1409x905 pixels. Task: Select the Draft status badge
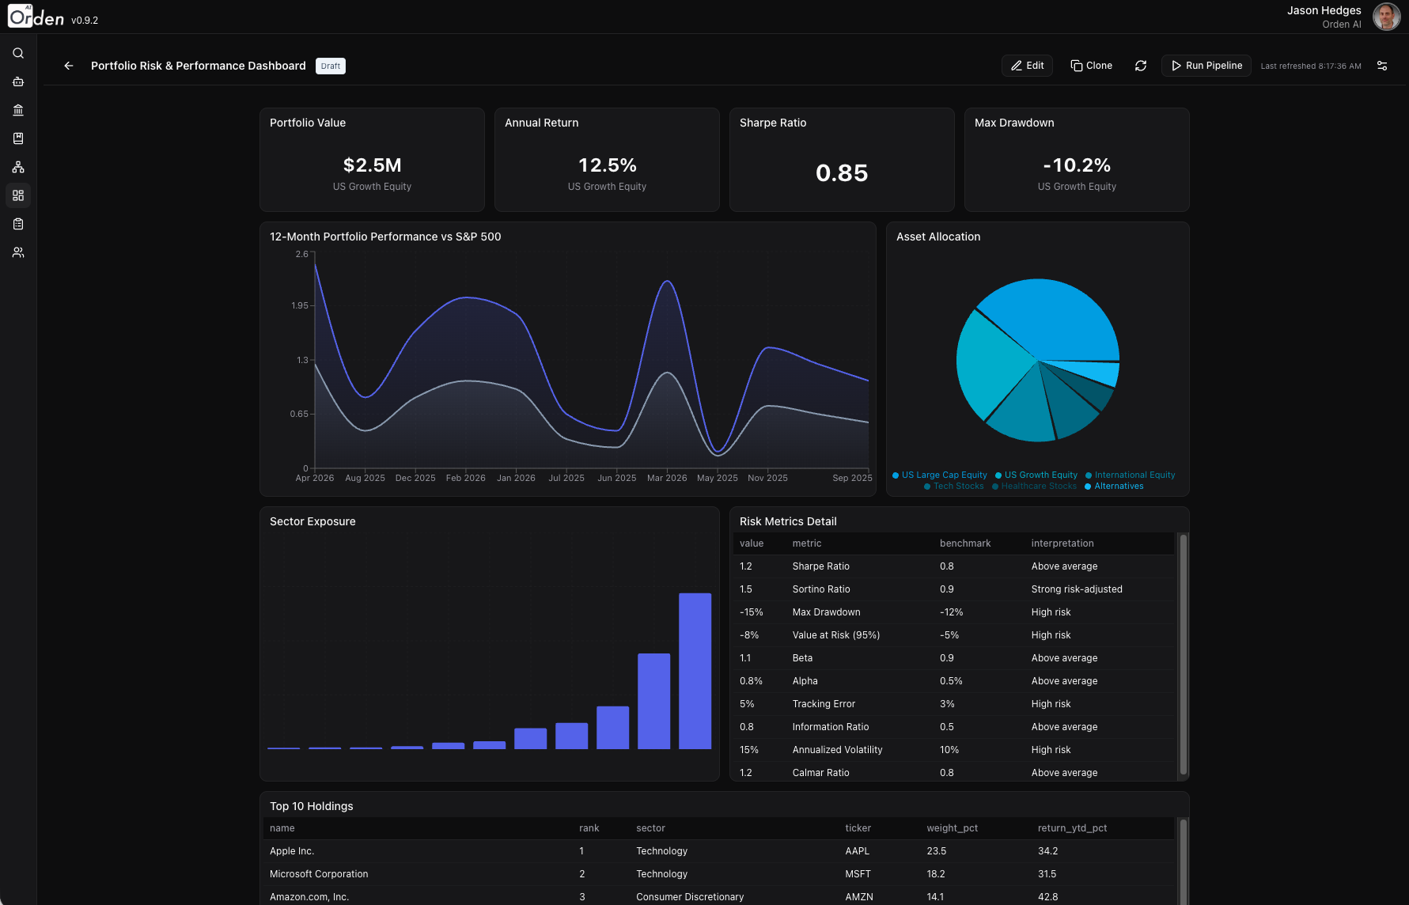pos(330,66)
